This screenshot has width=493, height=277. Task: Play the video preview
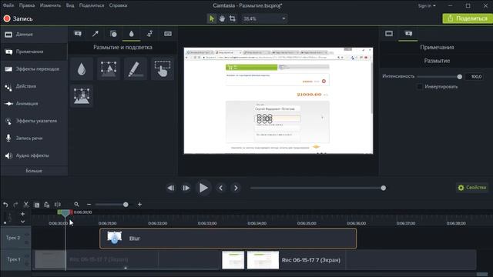203,188
